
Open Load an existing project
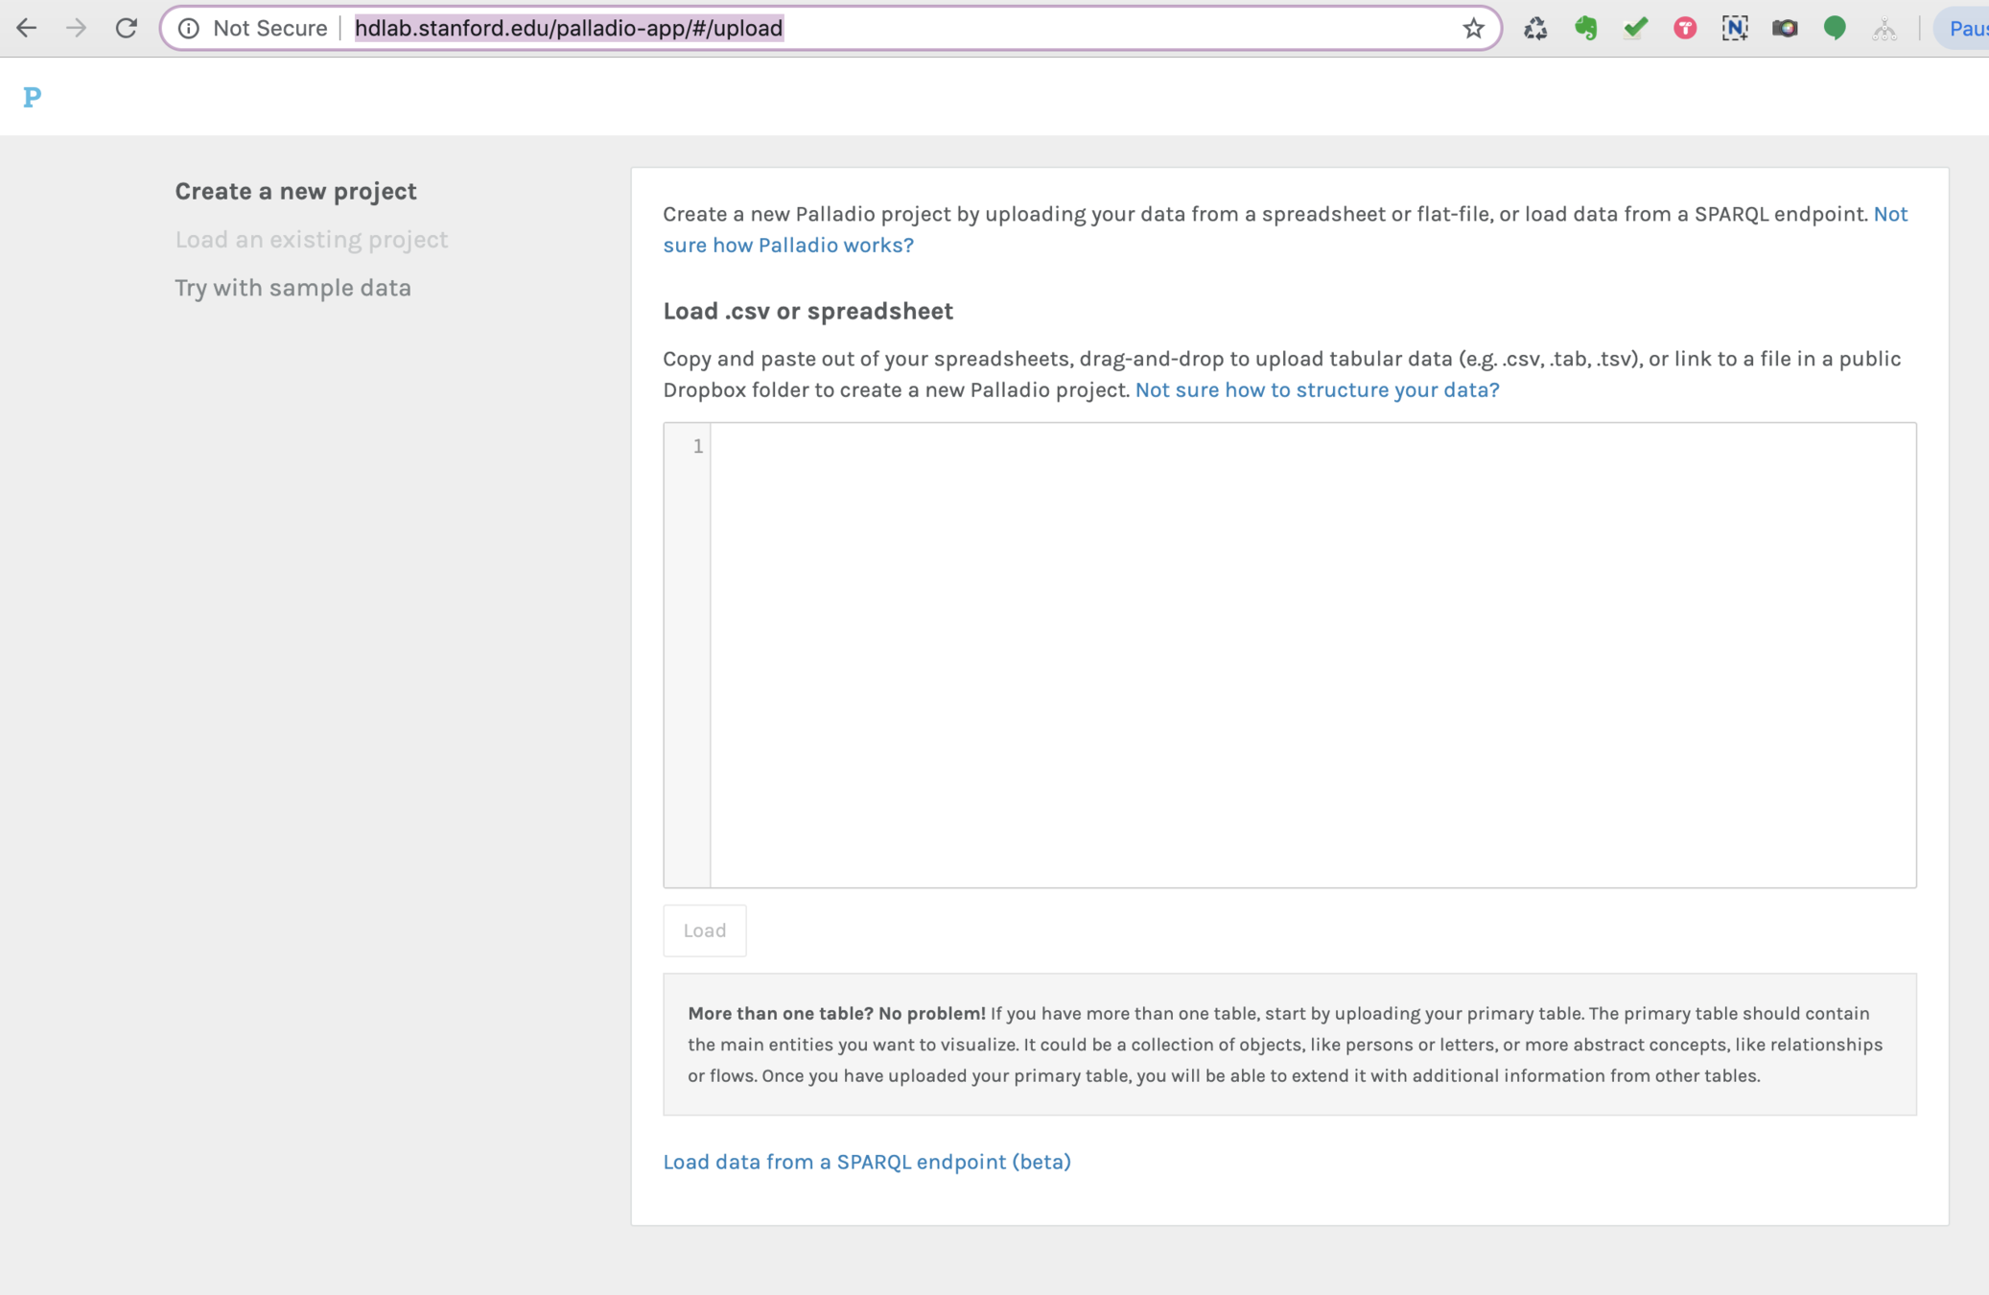pos(311,240)
